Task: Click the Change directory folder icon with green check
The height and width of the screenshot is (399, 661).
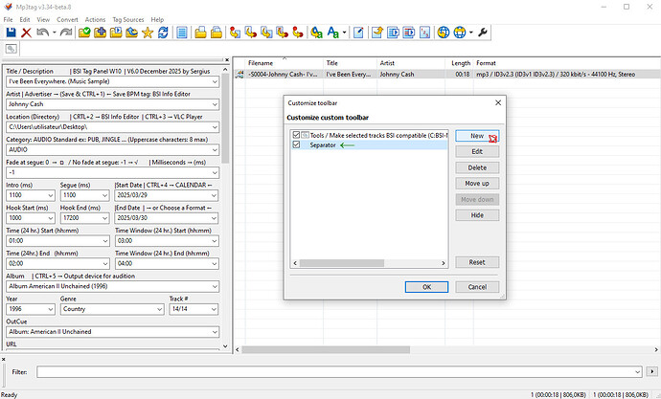Action: pos(84,33)
